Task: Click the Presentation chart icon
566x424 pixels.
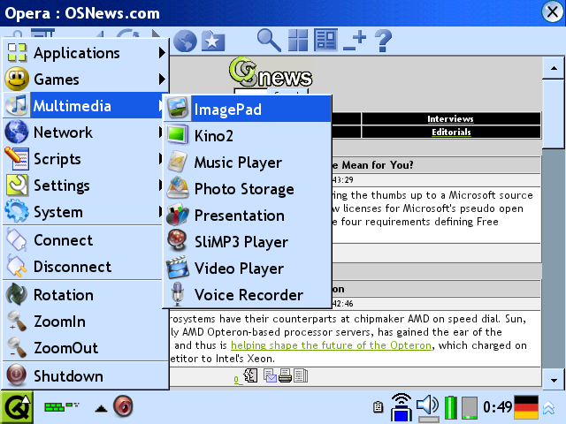Action: [x=178, y=215]
